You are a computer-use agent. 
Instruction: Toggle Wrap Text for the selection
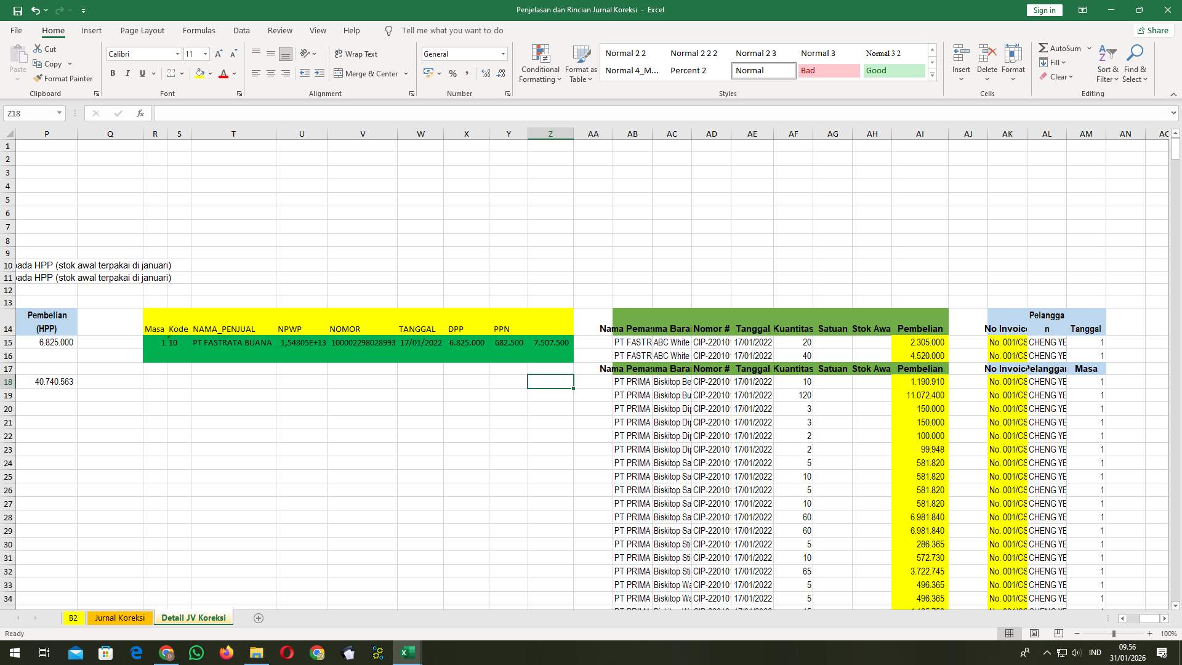[x=357, y=54]
